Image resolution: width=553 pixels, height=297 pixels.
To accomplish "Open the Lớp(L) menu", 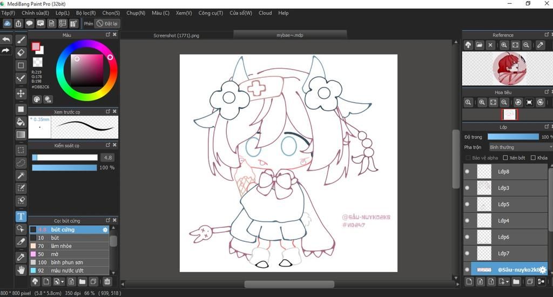I will point(63,13).
